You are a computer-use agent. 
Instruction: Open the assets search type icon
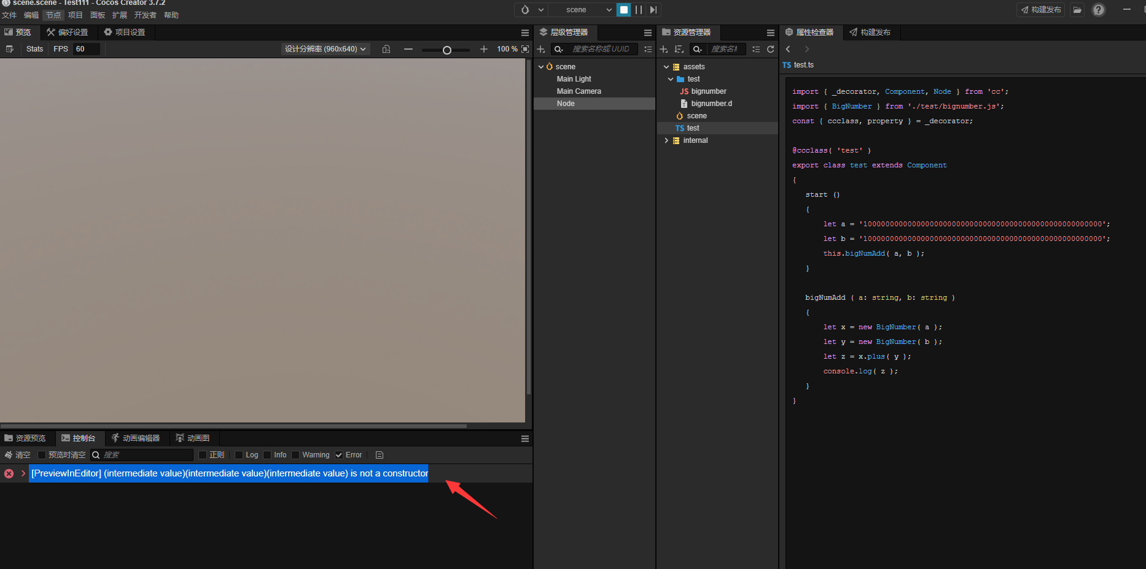697,49
